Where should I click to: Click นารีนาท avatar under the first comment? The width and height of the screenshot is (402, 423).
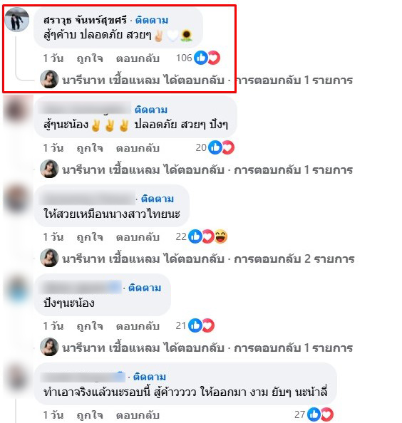pos(49,79)
